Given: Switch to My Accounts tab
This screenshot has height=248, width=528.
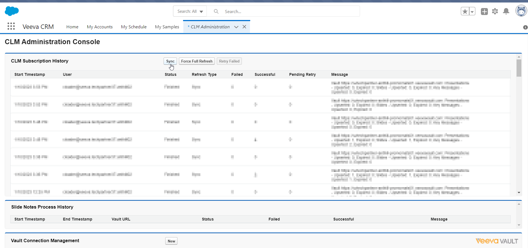Looking at the screenshot, I should point(100,27).
